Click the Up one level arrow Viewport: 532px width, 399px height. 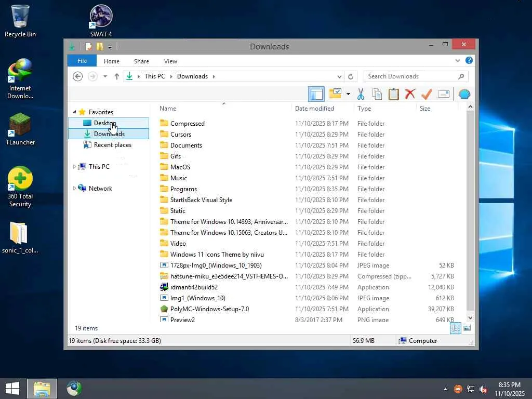117,76
